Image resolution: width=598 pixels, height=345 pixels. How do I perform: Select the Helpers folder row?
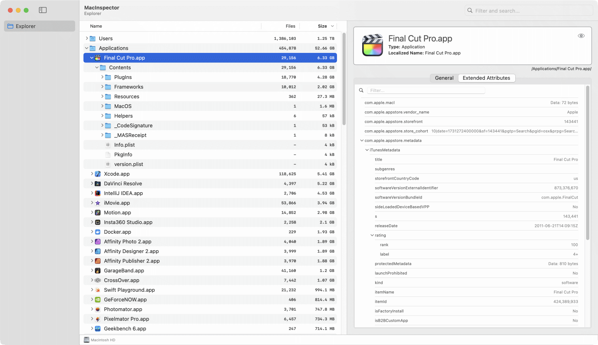click(x=210, y=116)
